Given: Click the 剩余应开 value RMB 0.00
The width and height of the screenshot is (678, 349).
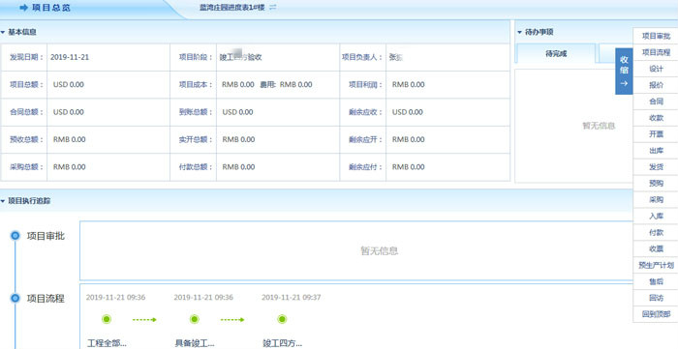Looking at the screenshot, I should tap(408, 139).
